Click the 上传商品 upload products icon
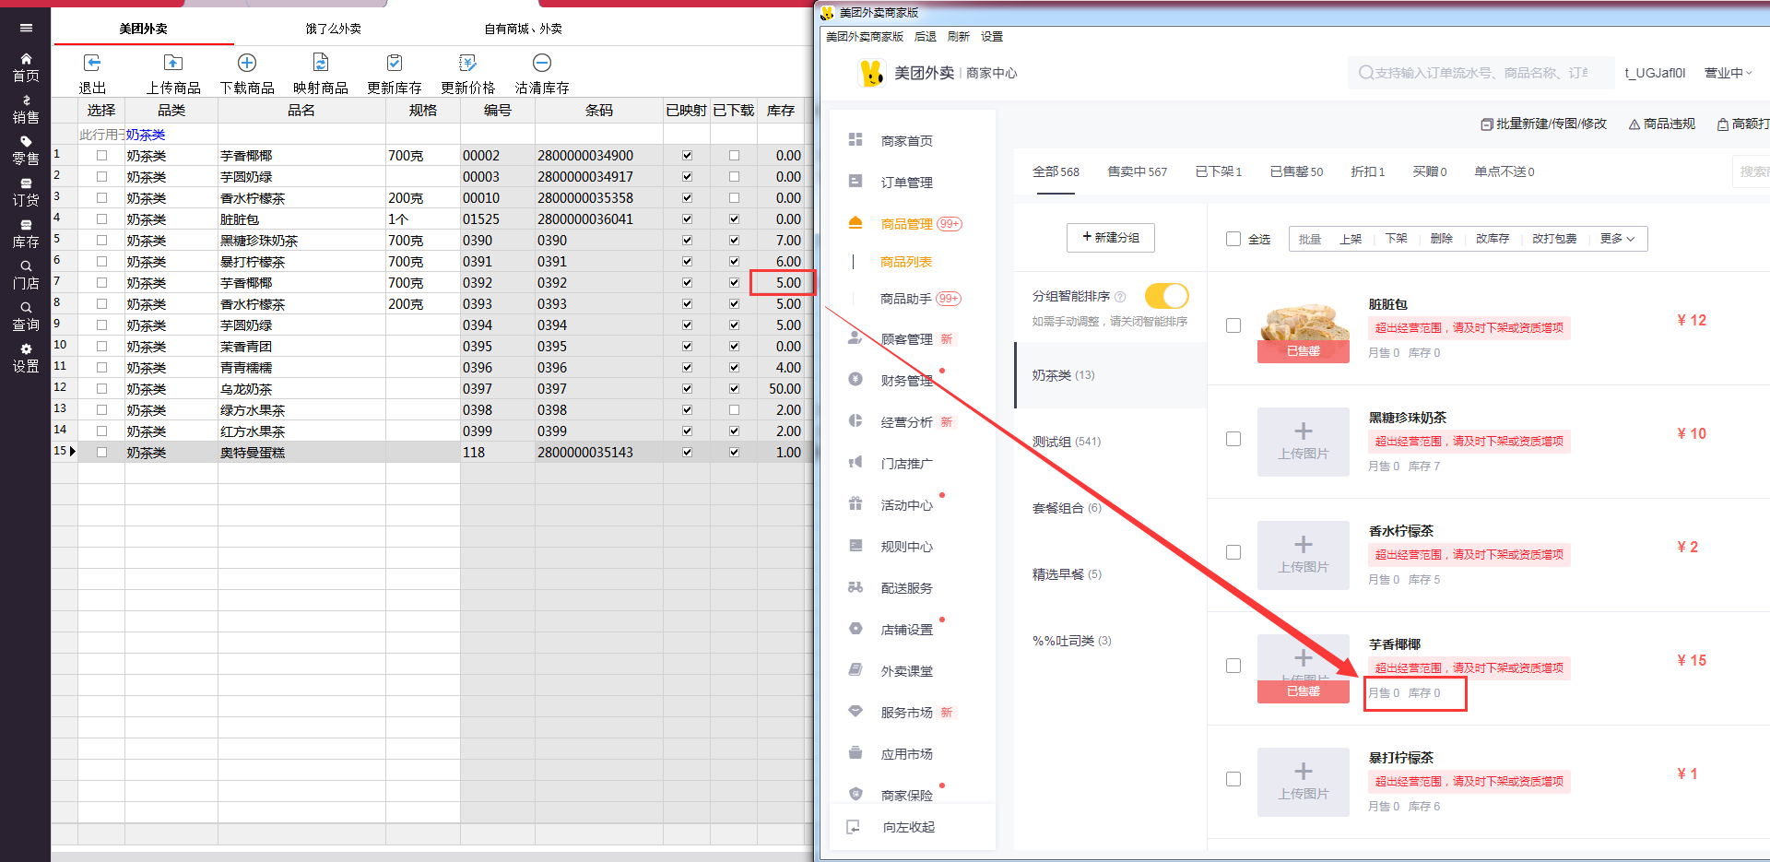This screenshot has width=1770, height=862. point(173,63)
